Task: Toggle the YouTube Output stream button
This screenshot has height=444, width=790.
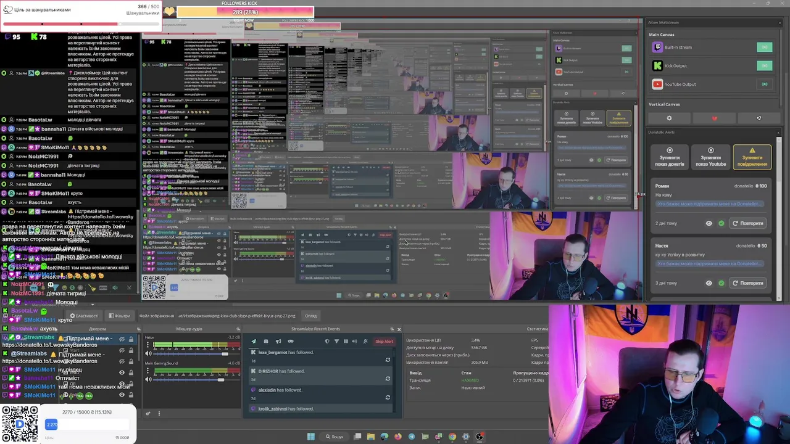Action: (764, 84)
